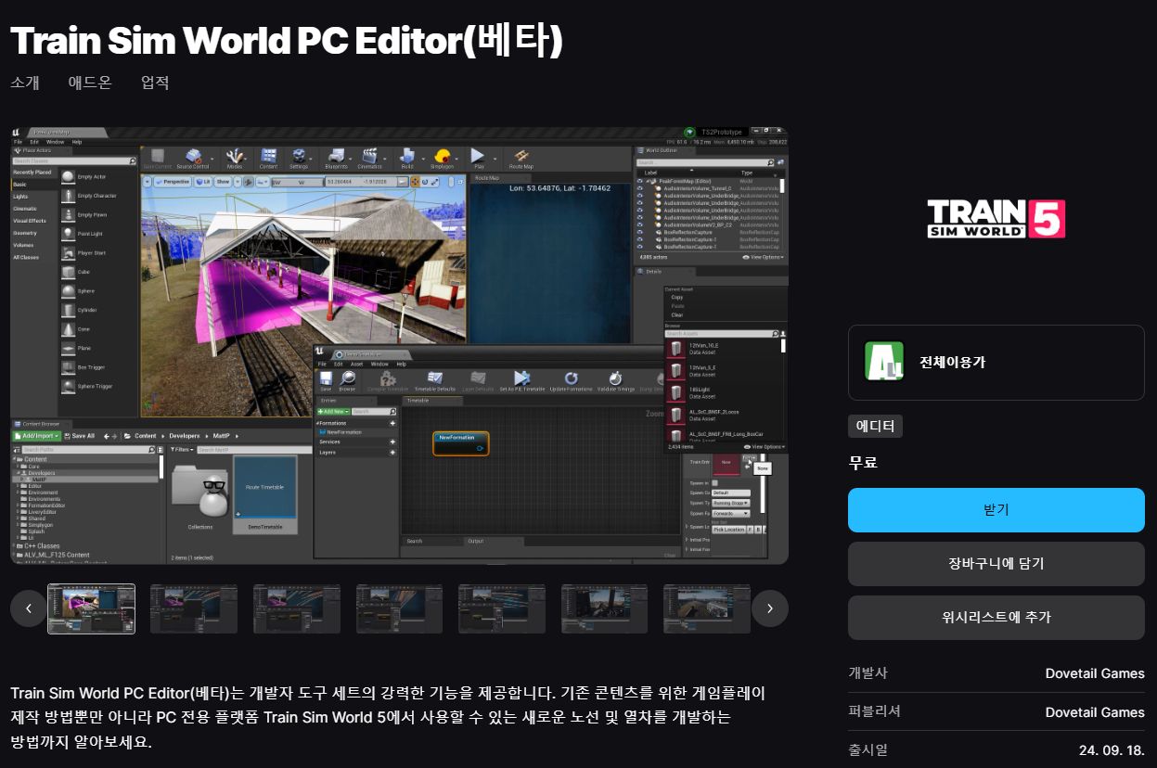This screenshot has height=768, width=1157.
Task: Select the highlighted first gallery thumbnail
Action: click(x=91, y=608)
